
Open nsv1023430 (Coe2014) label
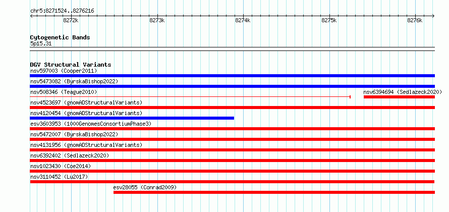(x=61, y=166)
